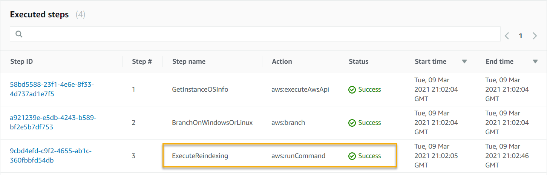547x175 pixels.
Task: Click the aws:runCommand action cell
Action: click(298, 156)
